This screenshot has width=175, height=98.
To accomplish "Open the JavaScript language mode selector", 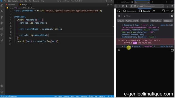I will 84,96.
